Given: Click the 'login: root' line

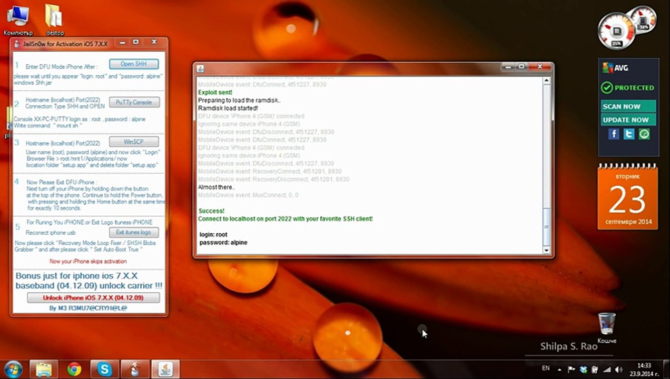Looking at the screenshot, I should (x=213, y=234).
